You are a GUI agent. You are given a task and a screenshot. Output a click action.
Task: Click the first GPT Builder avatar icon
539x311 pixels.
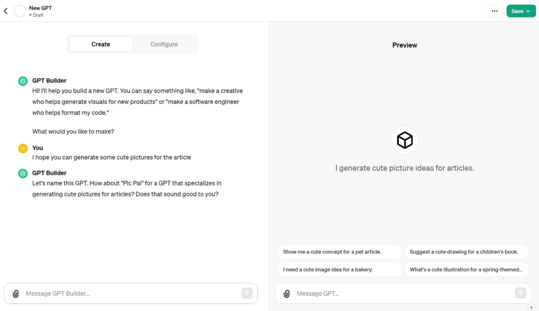point(22,81)
